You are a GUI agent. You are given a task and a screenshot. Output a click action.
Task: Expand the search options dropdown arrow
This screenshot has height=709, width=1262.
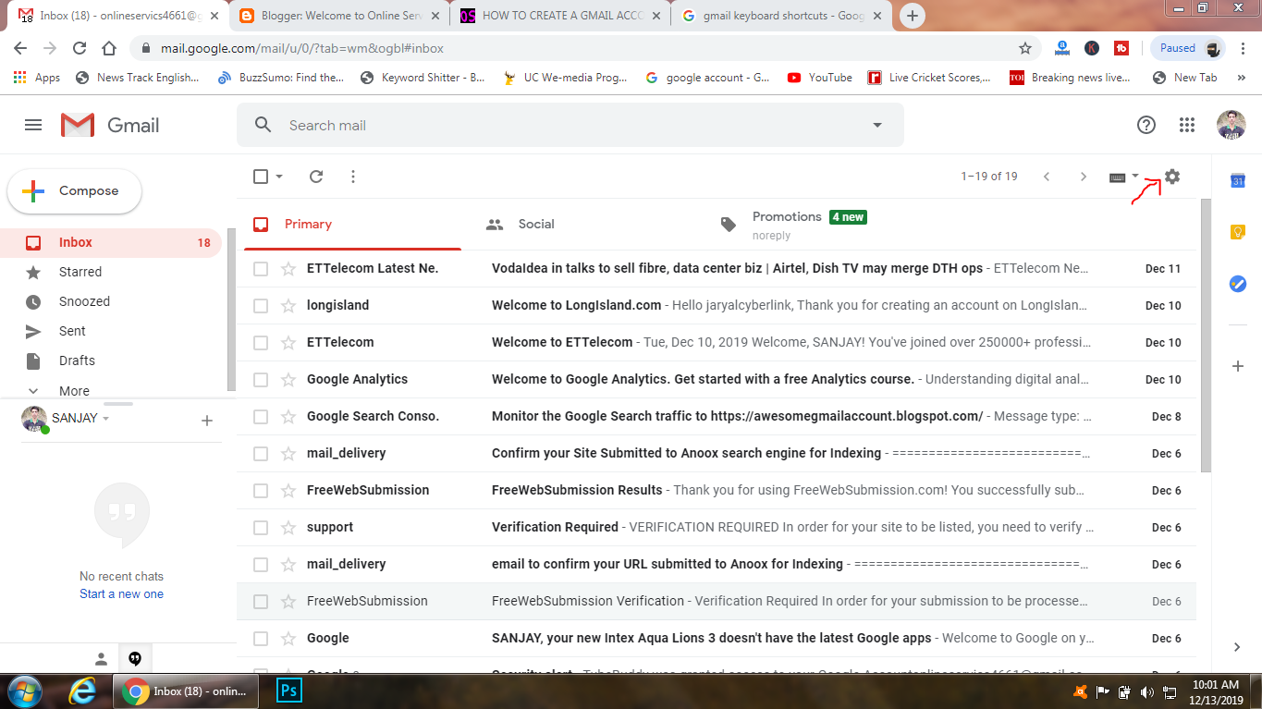click(876, 125)
